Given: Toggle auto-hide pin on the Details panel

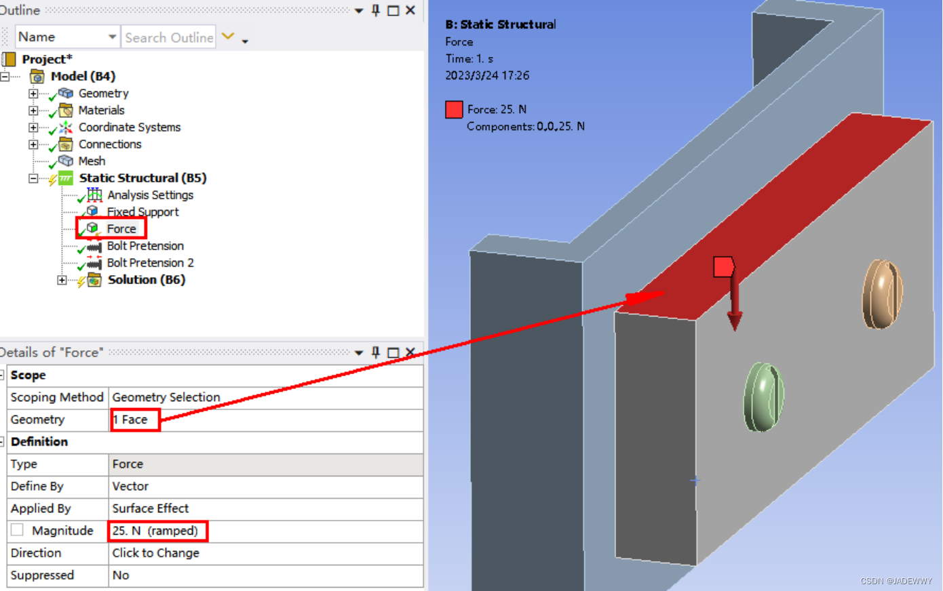Looking at the screenshot, I should pyautogui.click(x=375, y=352).
